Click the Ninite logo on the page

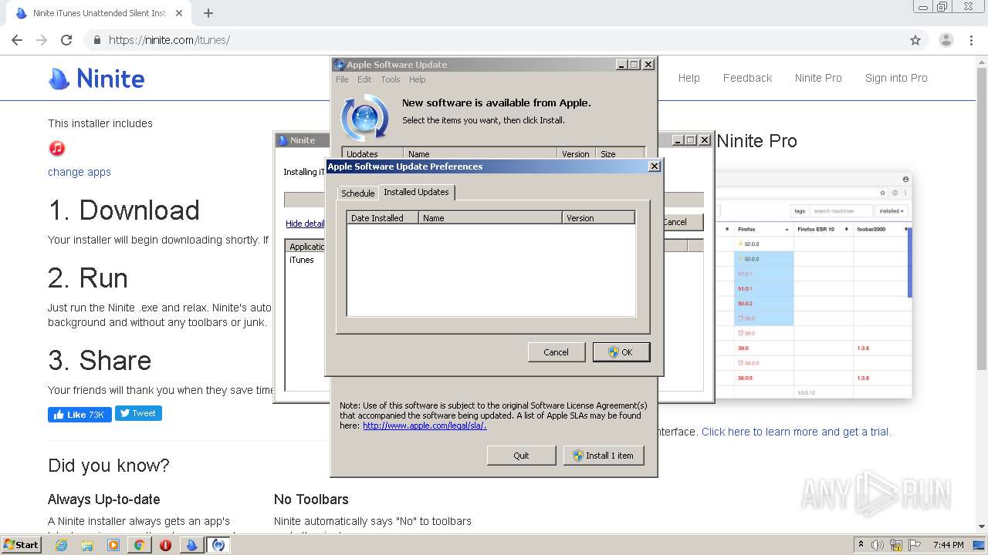coord(96,78)
